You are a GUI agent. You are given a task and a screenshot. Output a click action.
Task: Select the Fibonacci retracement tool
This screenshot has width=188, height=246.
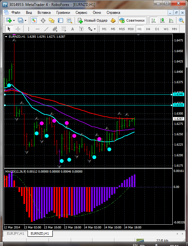click(x=64, y=29)
